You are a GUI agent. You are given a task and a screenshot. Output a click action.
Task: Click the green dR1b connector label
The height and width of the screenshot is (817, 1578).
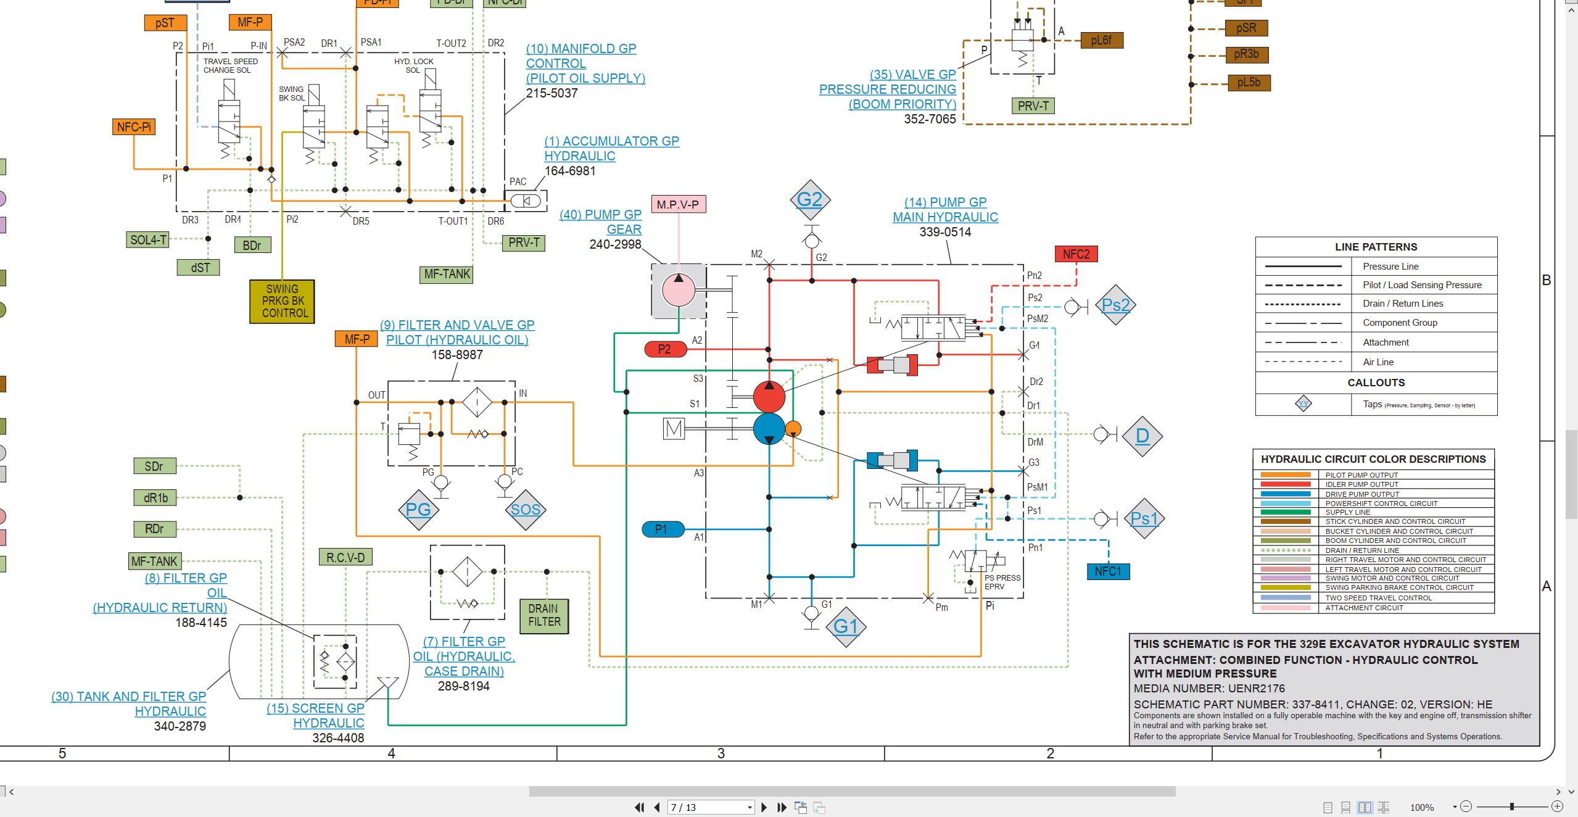click(x=155, y=497)
